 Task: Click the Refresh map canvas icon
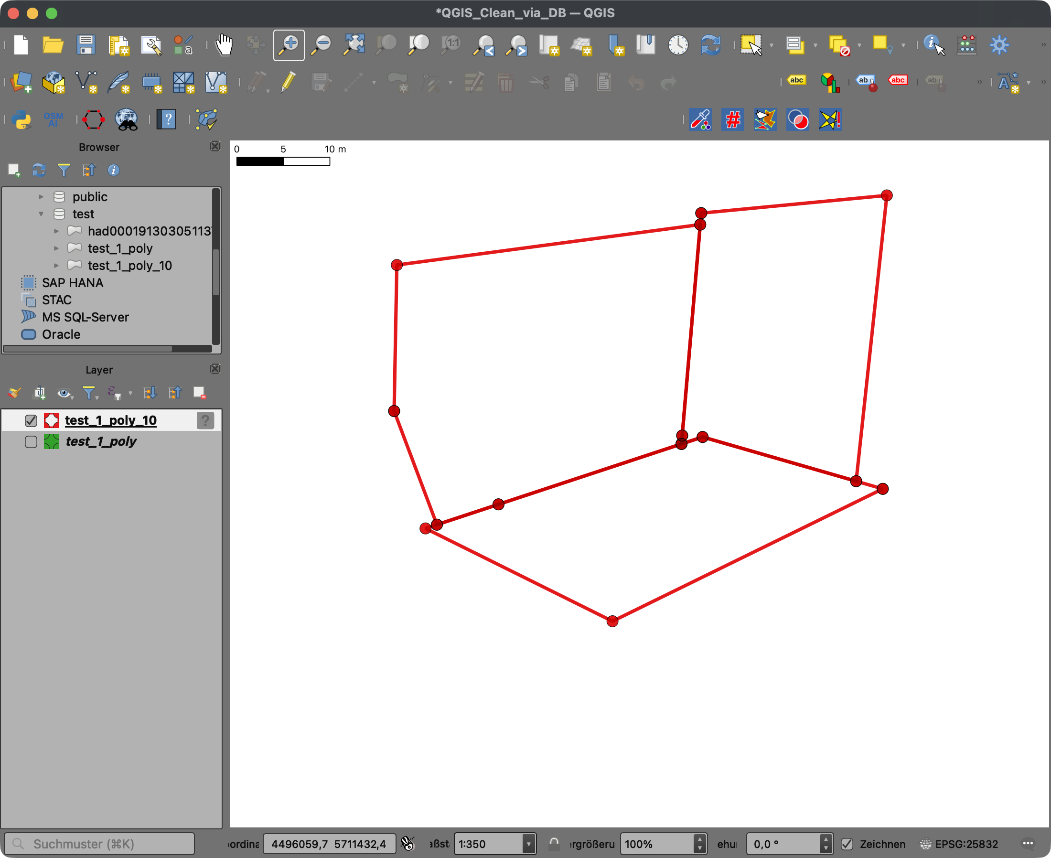pyautogui.click(x=710, y=45)
